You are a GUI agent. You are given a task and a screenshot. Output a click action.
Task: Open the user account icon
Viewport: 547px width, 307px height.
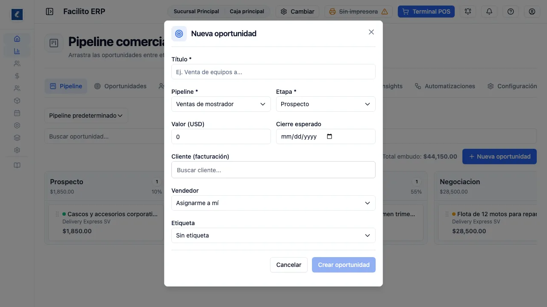click(x=532, y=12)
